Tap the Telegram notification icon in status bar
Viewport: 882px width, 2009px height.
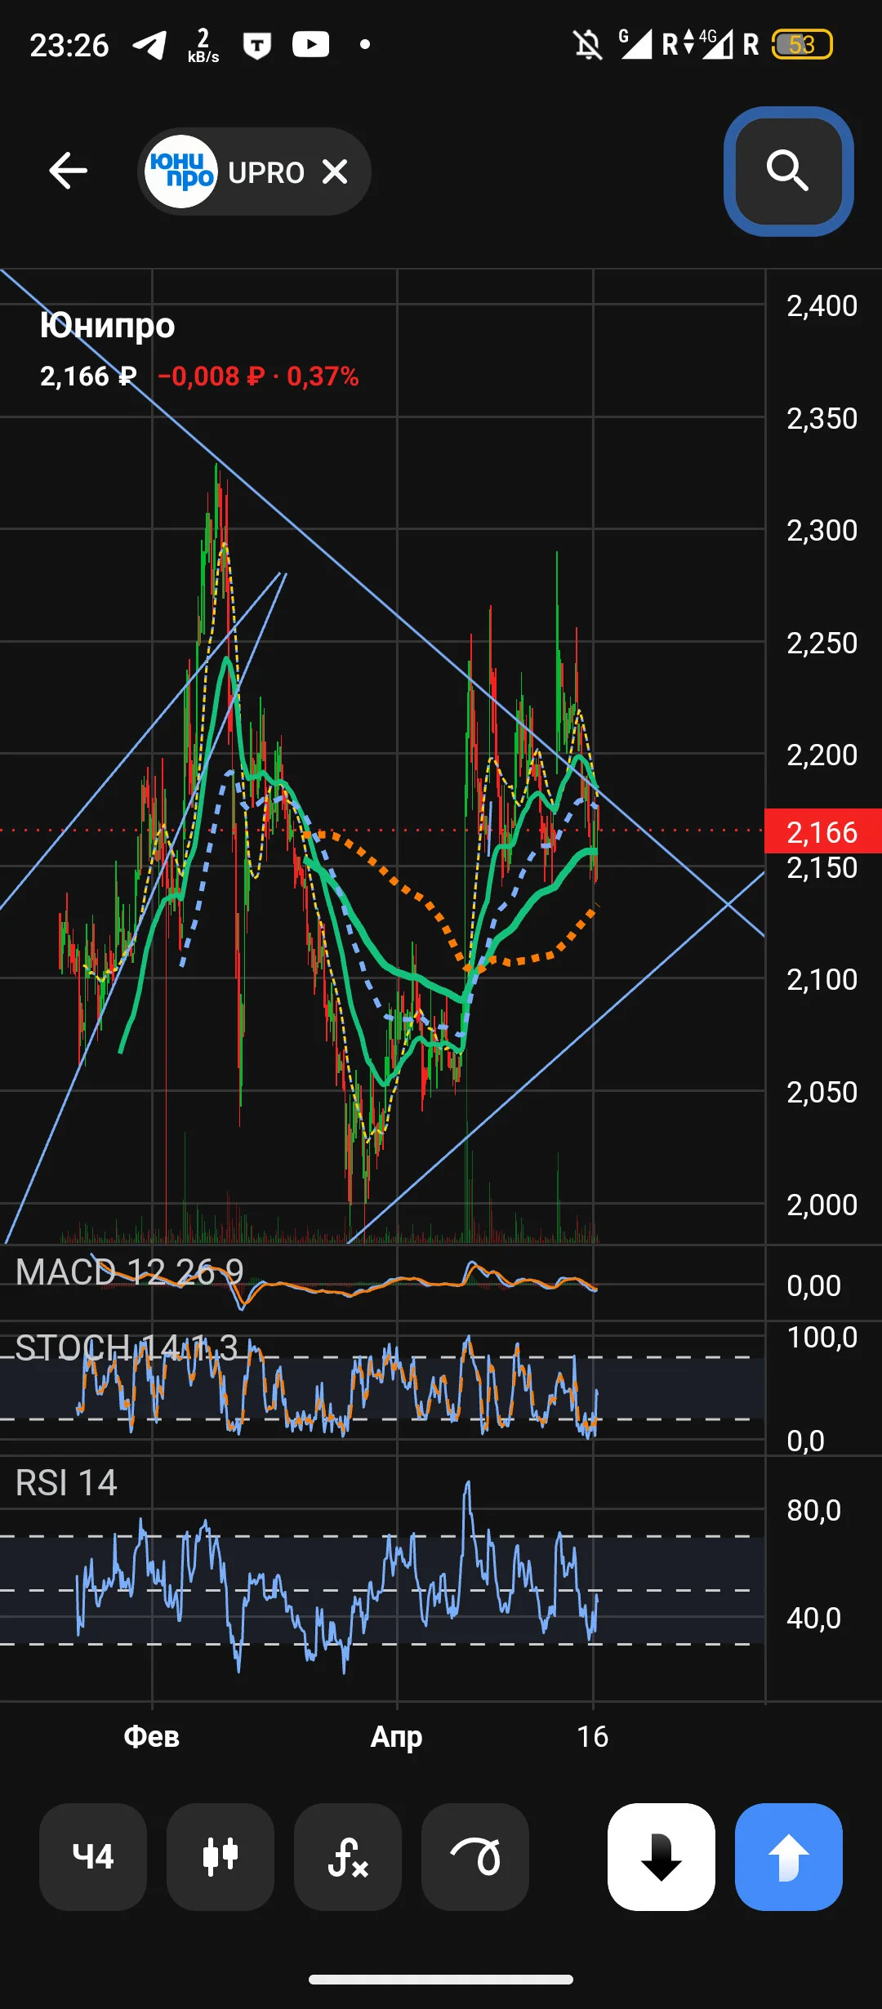point(149,45)
